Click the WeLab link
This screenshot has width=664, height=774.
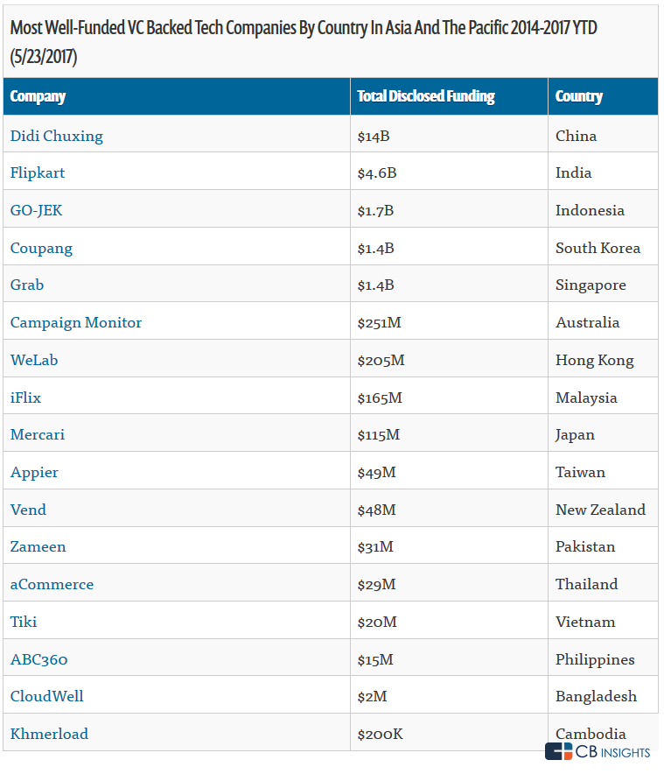click(x=34, y=360)
